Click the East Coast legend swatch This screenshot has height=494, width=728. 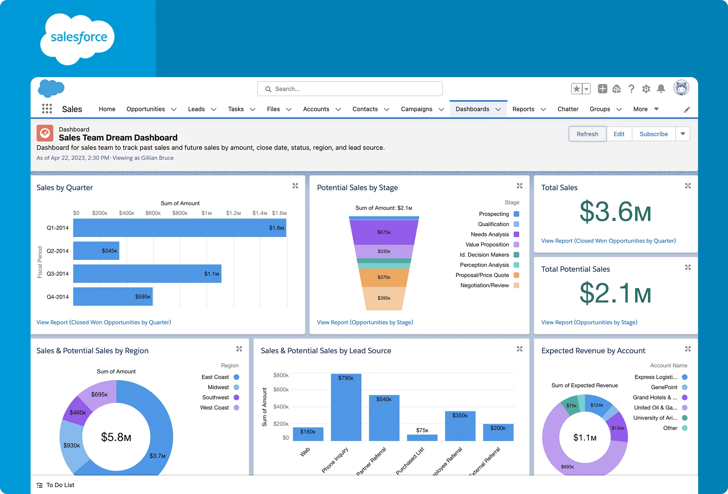tap(236, 377)
